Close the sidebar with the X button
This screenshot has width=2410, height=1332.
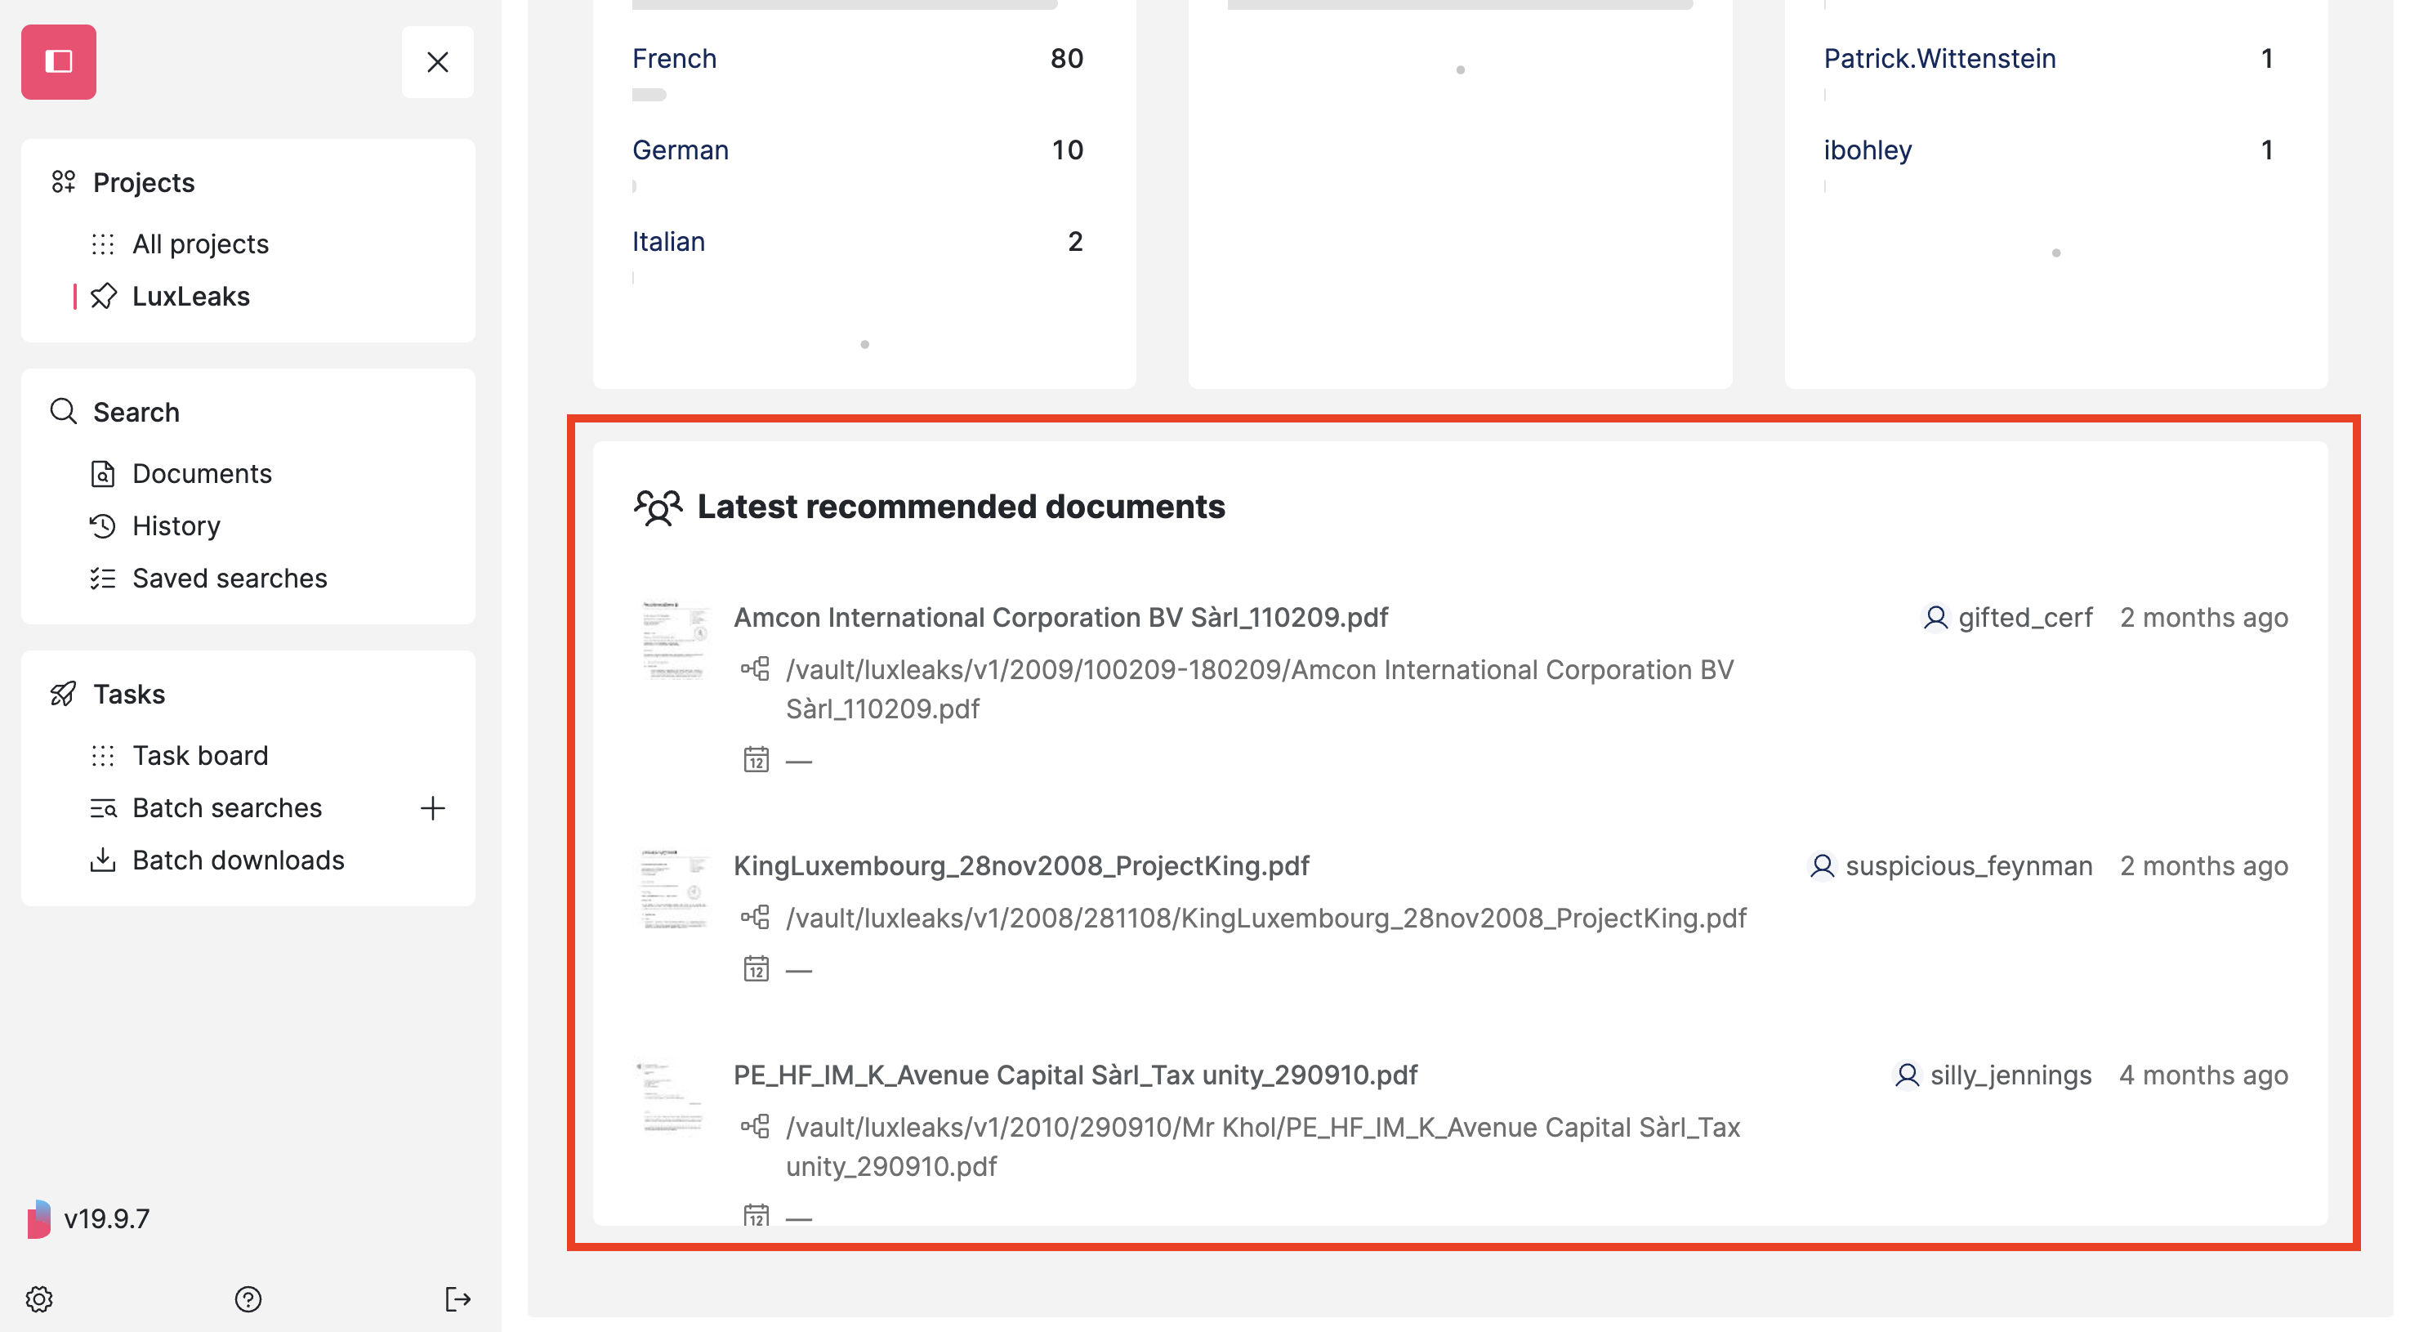(437, 62)
